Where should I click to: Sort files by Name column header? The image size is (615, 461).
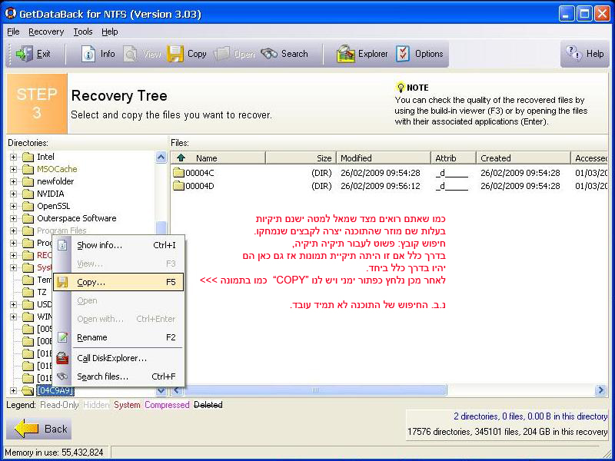(x=218, y=158)
